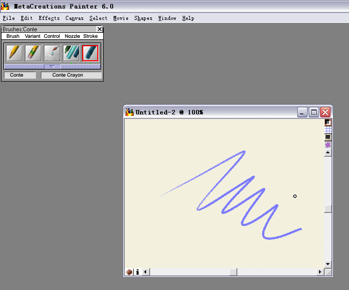Viewport: 349px width, 290px height.
Task: Select the Felt pens brush icon
Action: (71, 53)
